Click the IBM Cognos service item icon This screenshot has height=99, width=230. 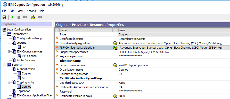[19, 56]
